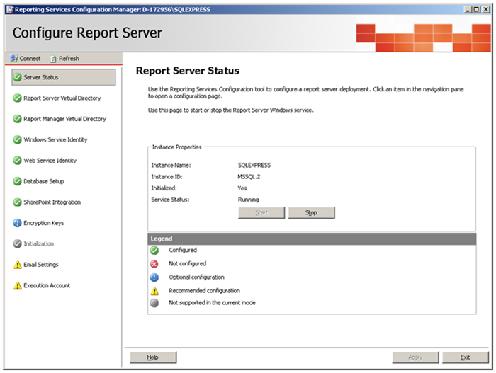Open the Execution Account page
The height and width of the screenshot is (373, 496).
[47, 285]
